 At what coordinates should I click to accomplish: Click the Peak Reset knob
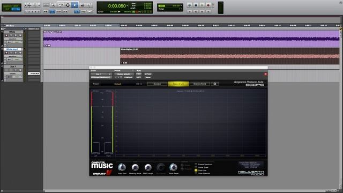click(x=174, y=168)
